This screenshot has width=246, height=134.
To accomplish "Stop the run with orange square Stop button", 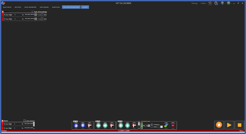I will [239, 125].
